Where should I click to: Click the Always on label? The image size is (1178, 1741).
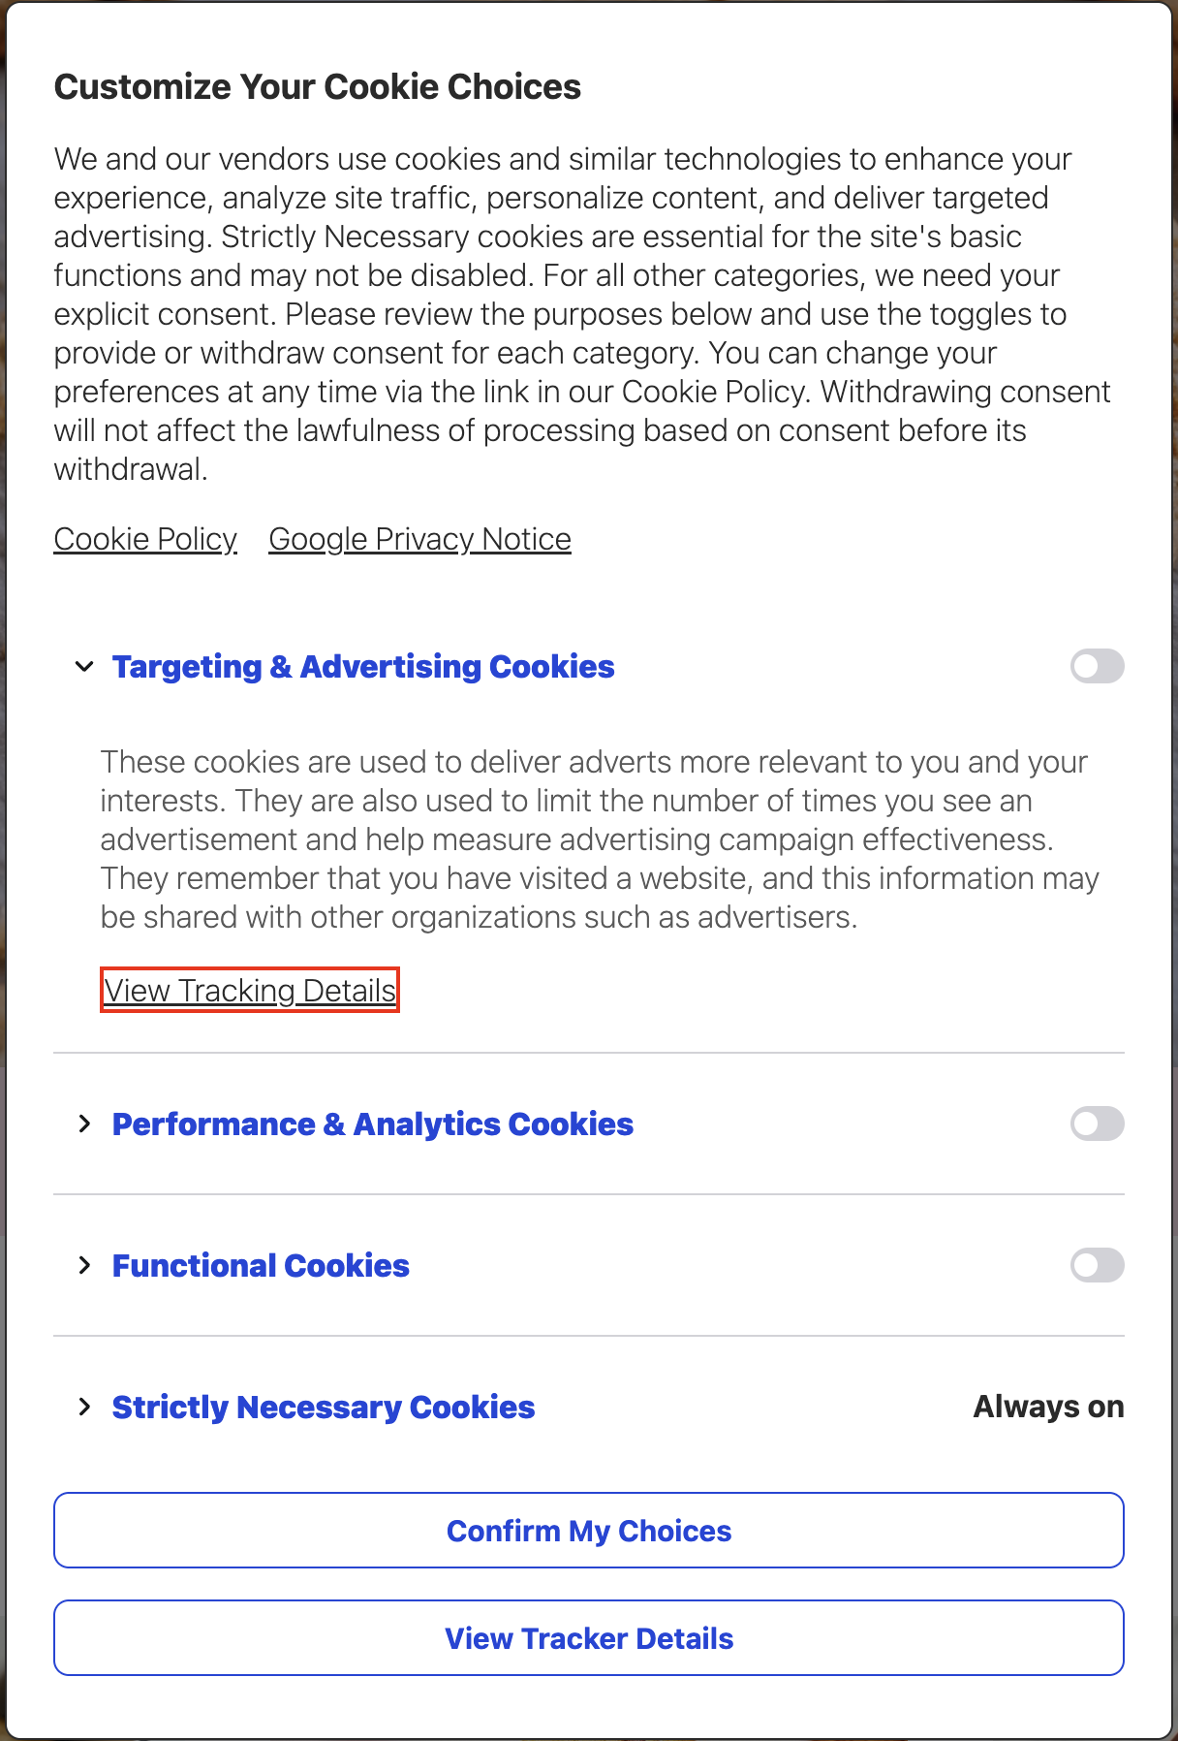pyautogui.click(x=1048, y=1407)
